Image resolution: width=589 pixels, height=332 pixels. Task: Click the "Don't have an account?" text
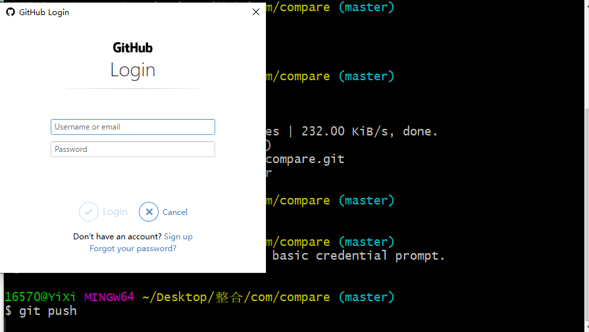click(x=117, y=237)
